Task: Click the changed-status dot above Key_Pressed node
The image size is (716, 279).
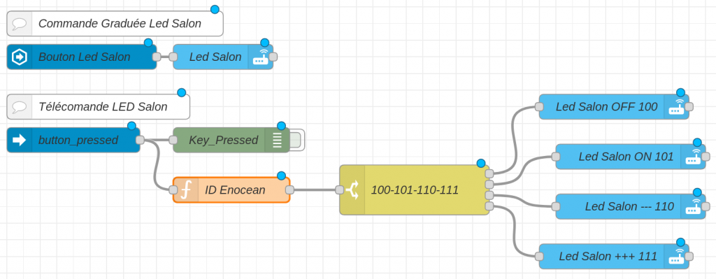Action: pos(281,126)
